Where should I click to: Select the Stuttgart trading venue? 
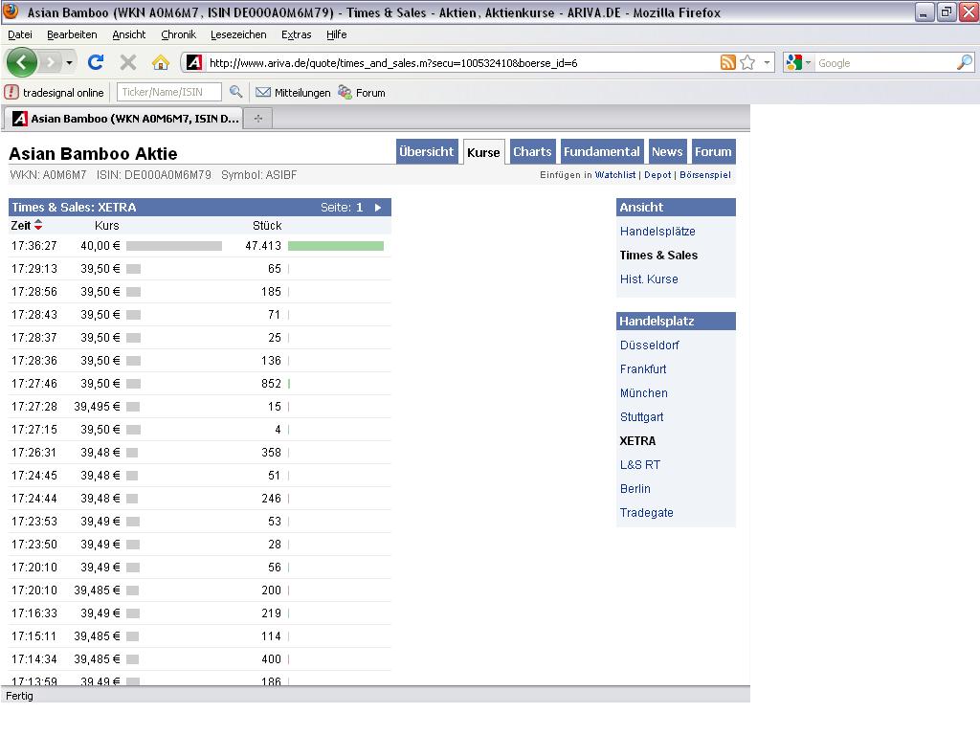(x=642, y=417)
